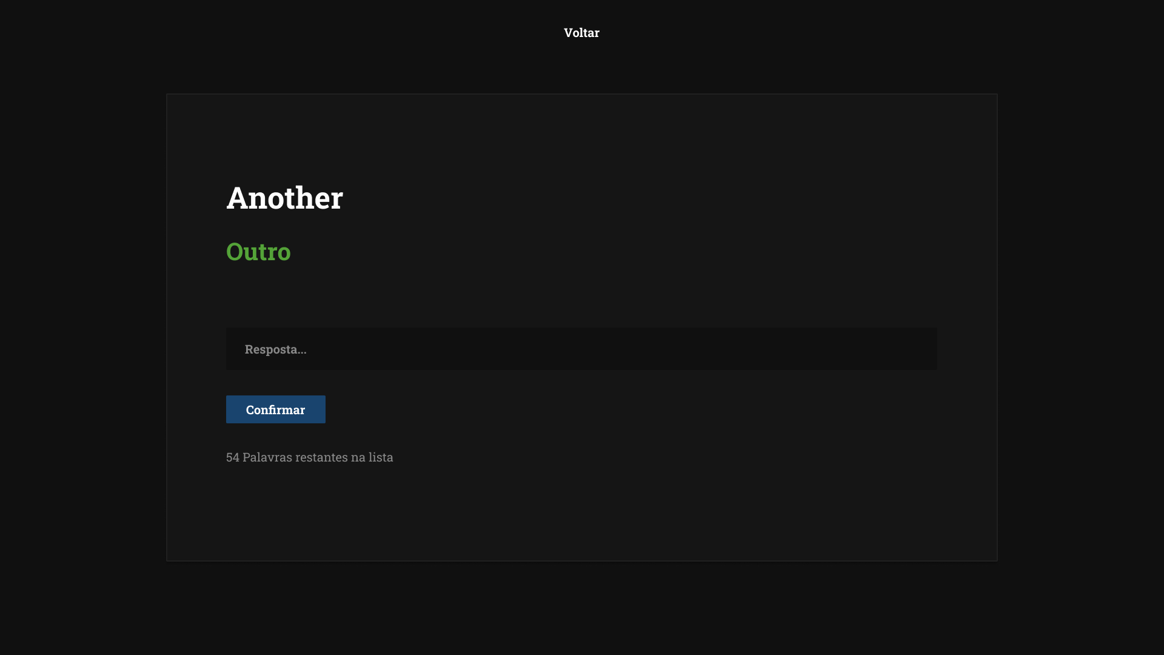
Task: Return to the previous screen via Voltar
Action: click(581, 33)
